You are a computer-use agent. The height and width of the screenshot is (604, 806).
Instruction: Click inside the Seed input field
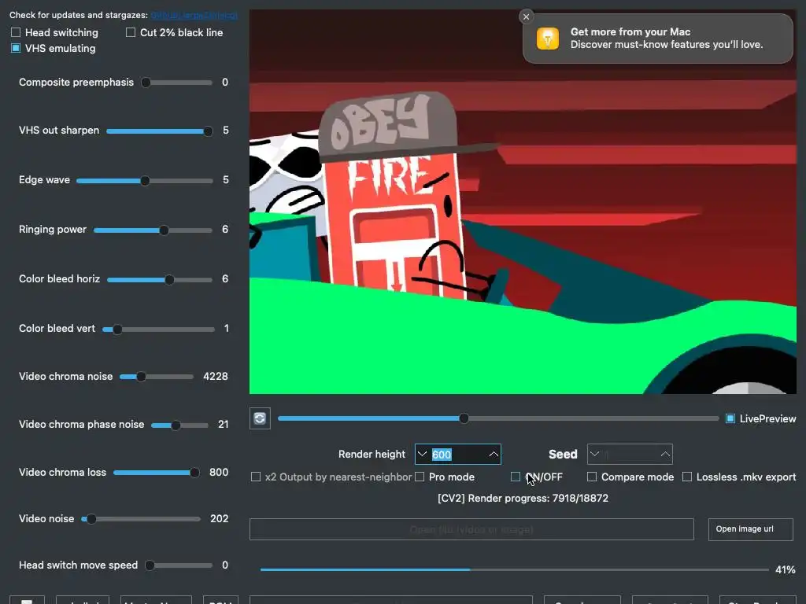(x=630, y=455)
